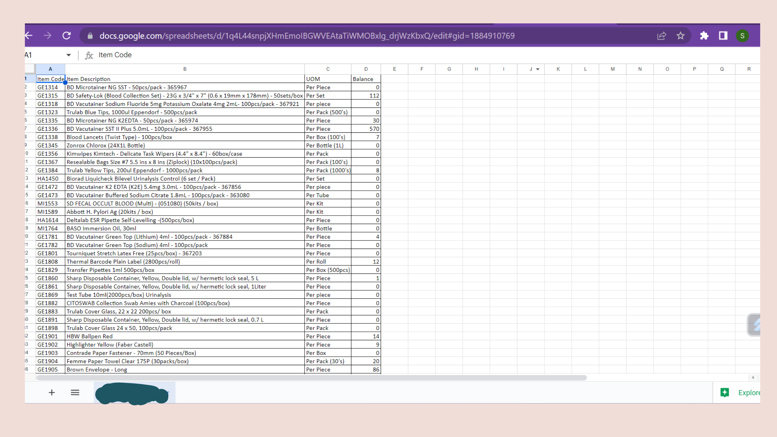The width and height of the screenshot is (777, 437).
Task: Click the browser forward arrow
Action: pos(48,36)
